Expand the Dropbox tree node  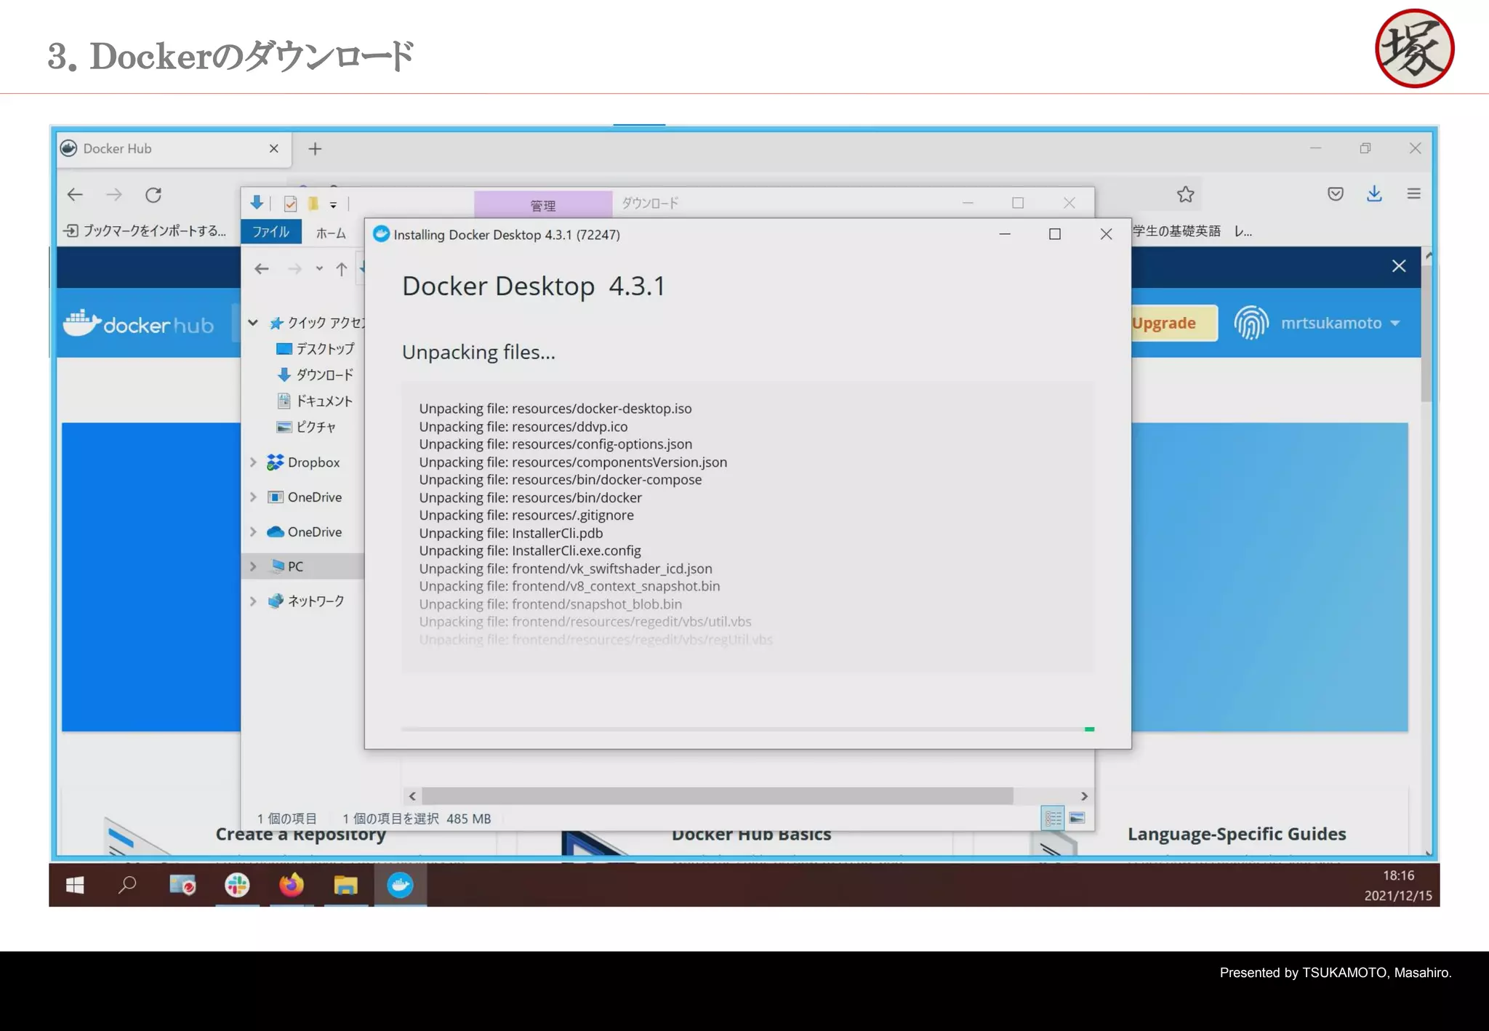[x=253, y=462]
